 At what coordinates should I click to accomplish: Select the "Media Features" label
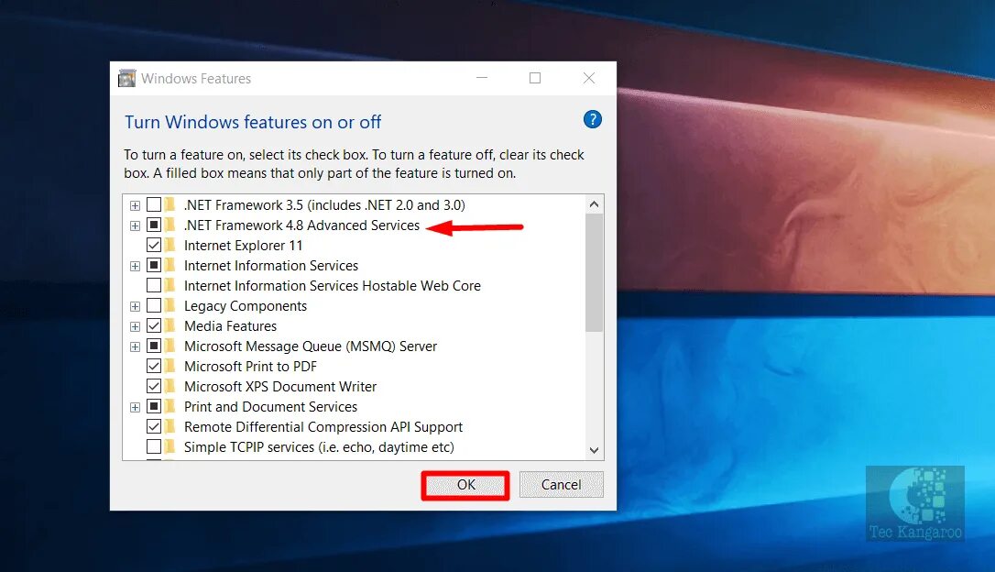(230, 325)
